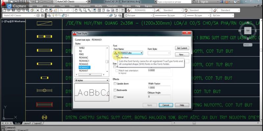Open the WCS dropdown under ViewCube
263x131 pixels.
248,45
